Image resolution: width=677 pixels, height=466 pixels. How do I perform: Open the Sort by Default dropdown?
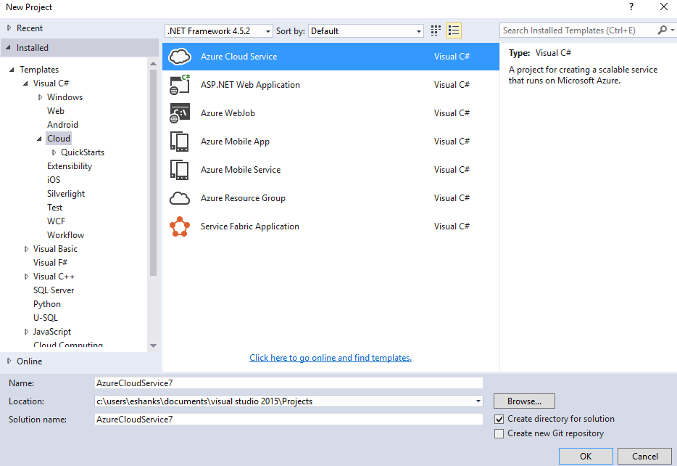tap(366, 31)
